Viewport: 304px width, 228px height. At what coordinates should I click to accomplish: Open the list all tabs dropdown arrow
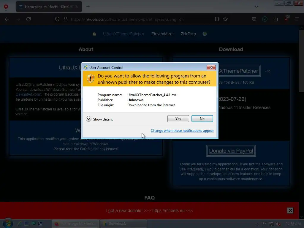pos(256,7)
